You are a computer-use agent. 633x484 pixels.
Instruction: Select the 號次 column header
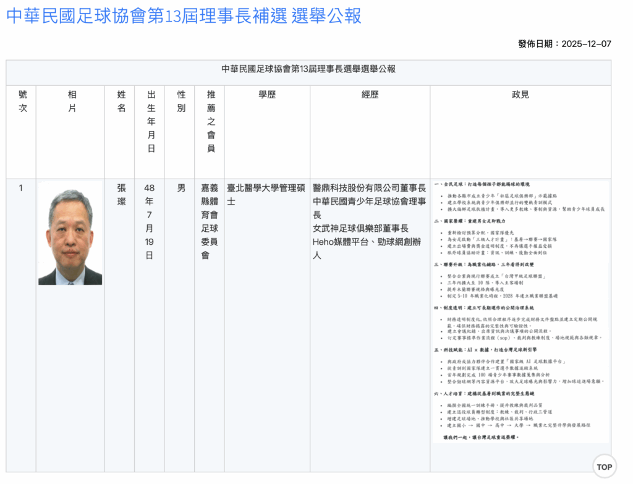coord(23,101)
